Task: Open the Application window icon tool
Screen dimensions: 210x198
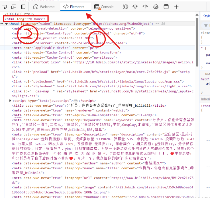Action: click(x=166, y=7)
